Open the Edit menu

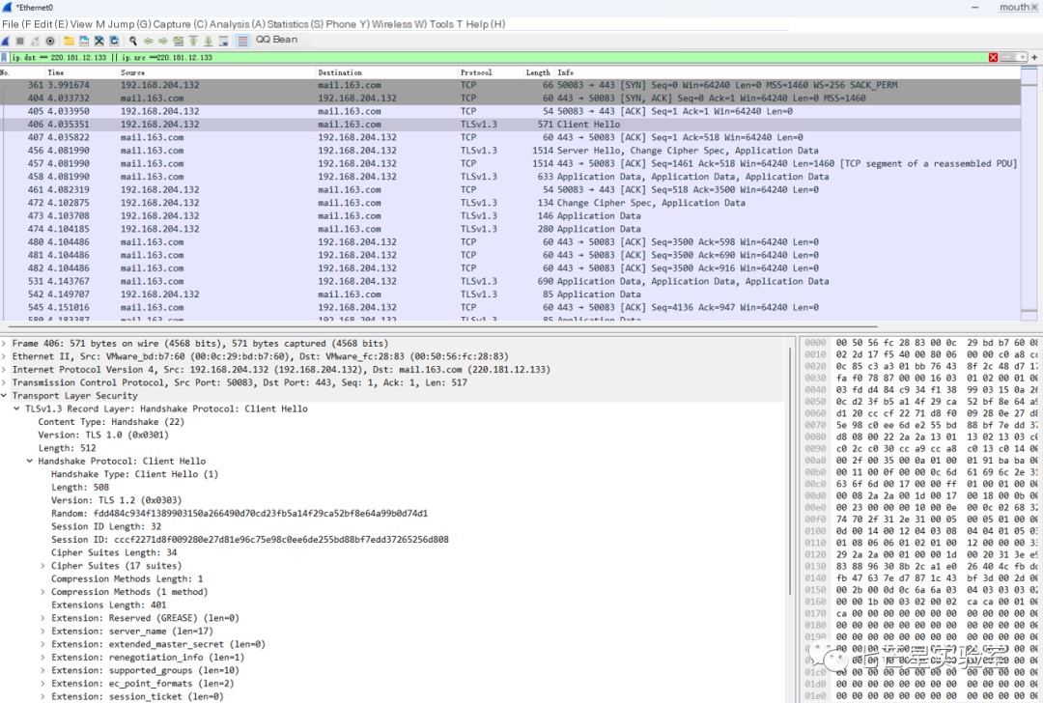51,24
